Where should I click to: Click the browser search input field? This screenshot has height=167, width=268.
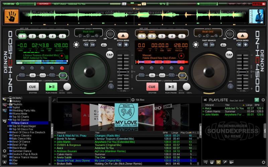94,100
